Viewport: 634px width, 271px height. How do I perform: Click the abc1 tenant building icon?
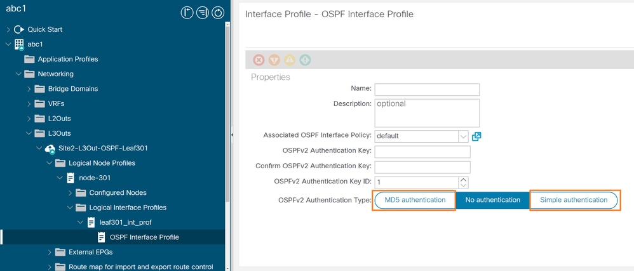tap(19, 44)
